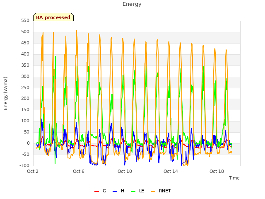Toggle the H series legend entry

(118, 191)
